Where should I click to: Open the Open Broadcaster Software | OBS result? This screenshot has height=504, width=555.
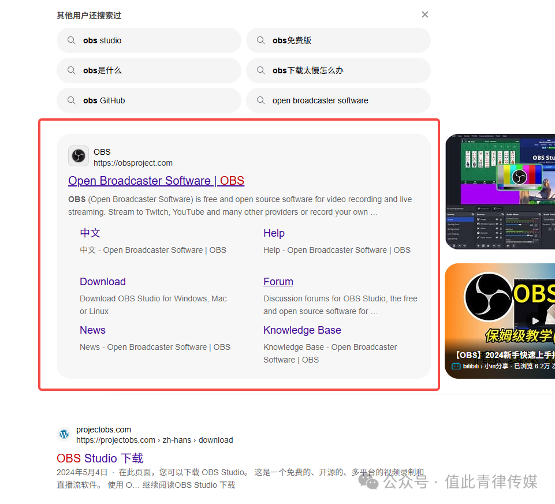tap(156, 181)
